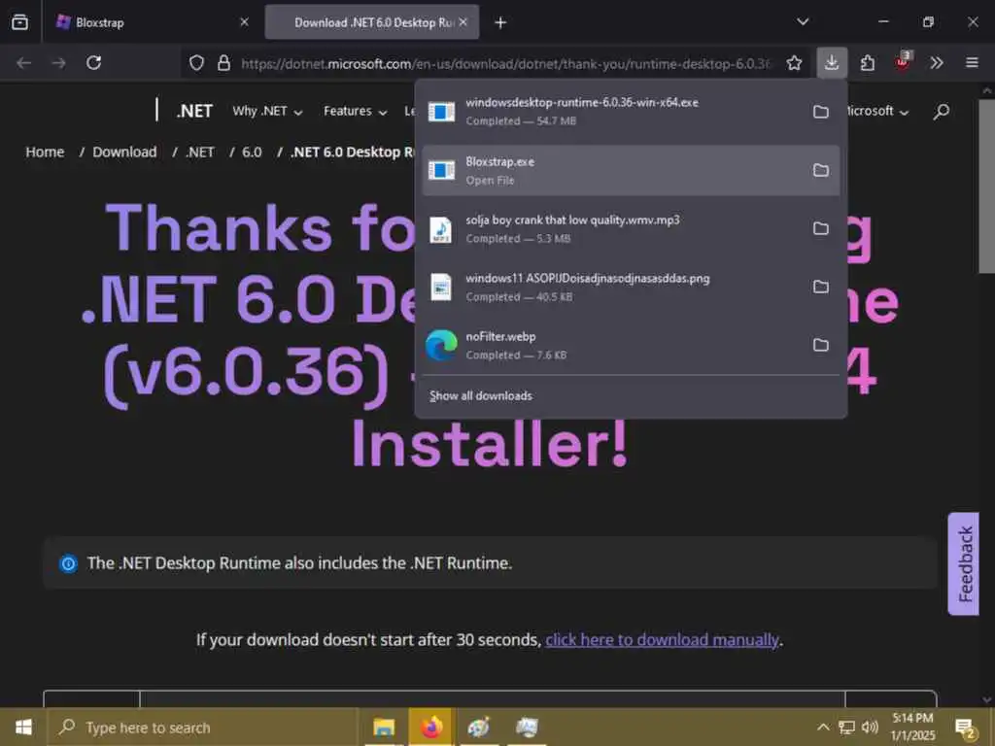This screenshot has width=995, height=746.
Task: Close the Download .NET 6.0 Desktop Runtime tab
Action: [463, 22]
